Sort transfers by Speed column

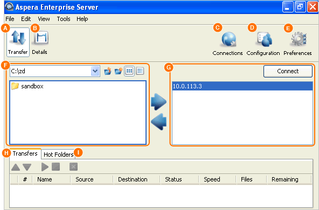(x=218, y=179)
